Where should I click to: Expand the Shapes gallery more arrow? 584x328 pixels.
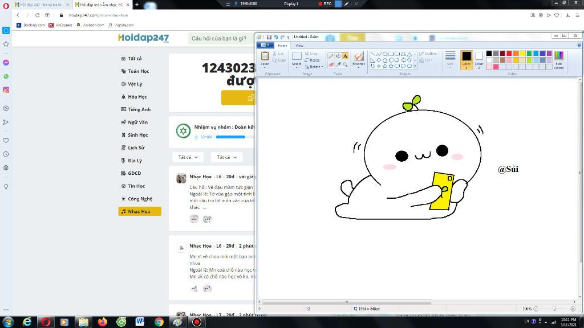point(415,66)
